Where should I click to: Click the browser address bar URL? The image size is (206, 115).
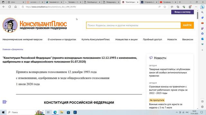point(51,7)
